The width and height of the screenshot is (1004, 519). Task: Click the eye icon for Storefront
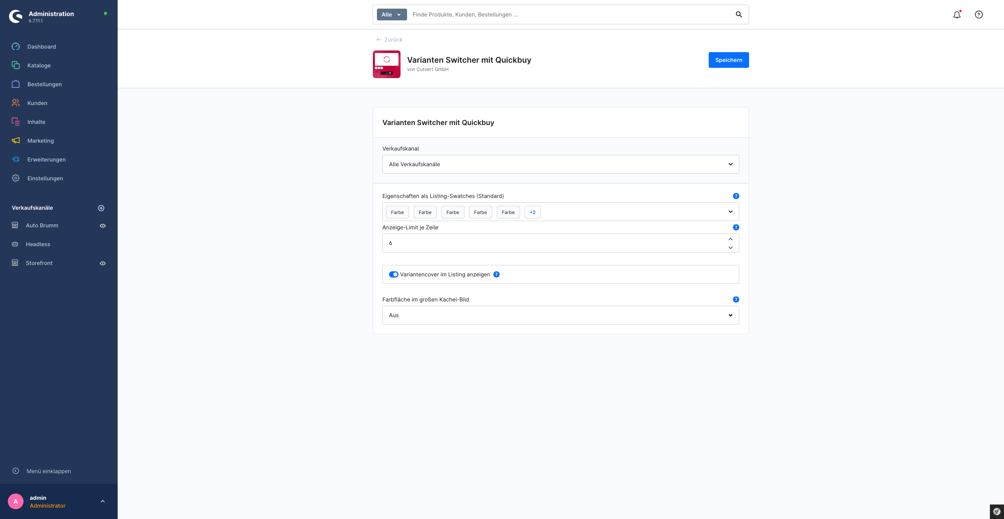pyautogui.click(x=103, y=263)
